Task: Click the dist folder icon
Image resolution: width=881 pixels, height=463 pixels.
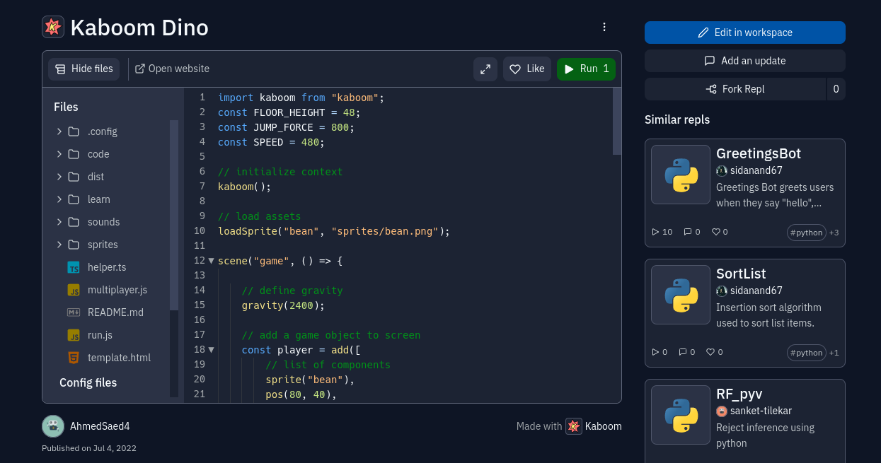Action: click(x=74, y=177)
